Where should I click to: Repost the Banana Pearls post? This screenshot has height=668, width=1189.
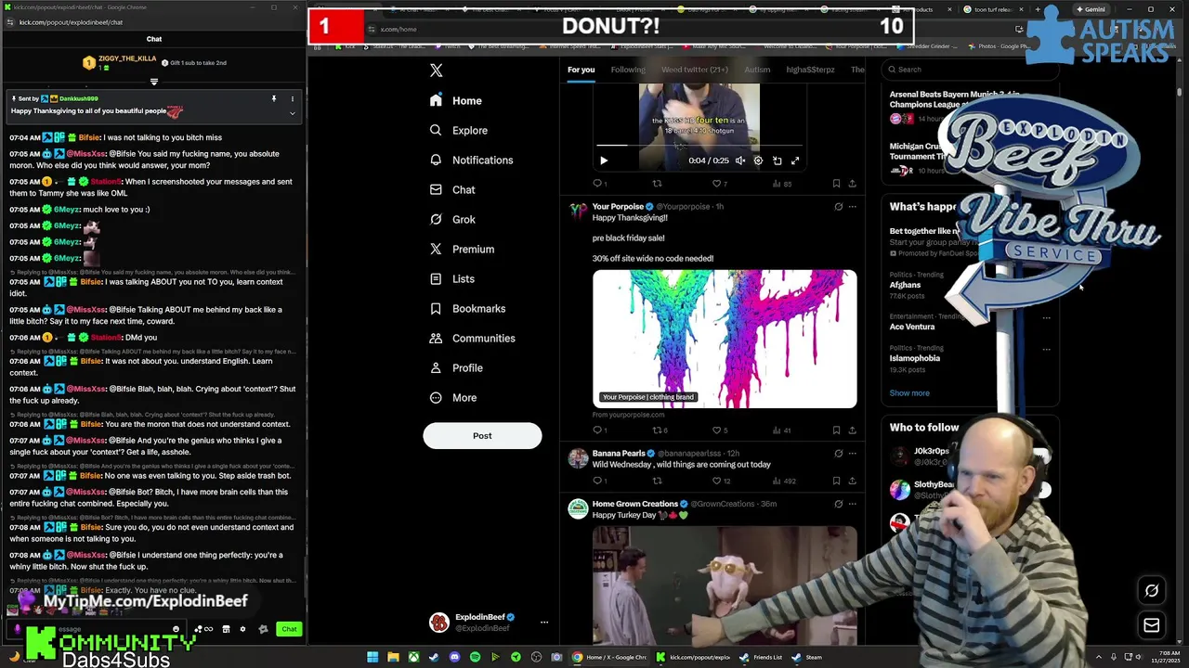[657, 481]
